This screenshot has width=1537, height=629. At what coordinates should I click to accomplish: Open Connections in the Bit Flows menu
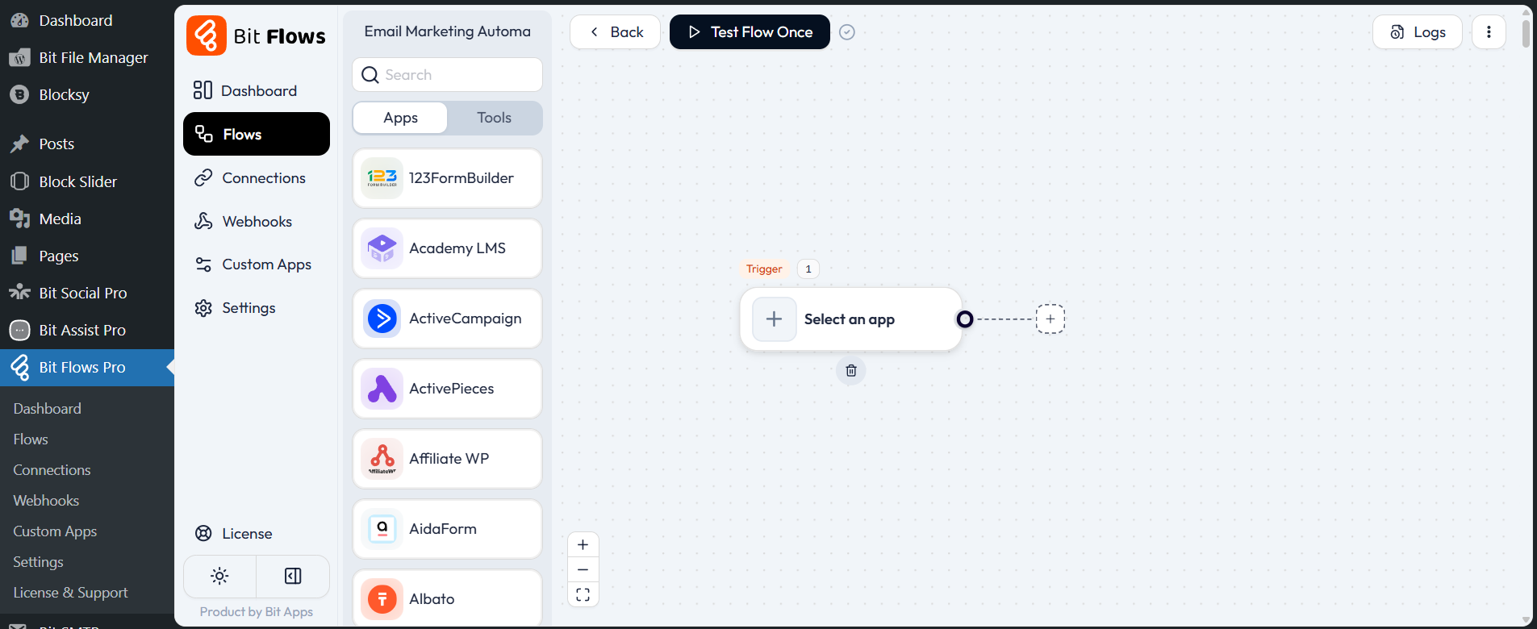pyautogui.click(x=263, y=178)
